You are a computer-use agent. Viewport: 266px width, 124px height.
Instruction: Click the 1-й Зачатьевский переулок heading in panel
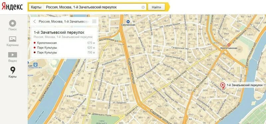59,32
